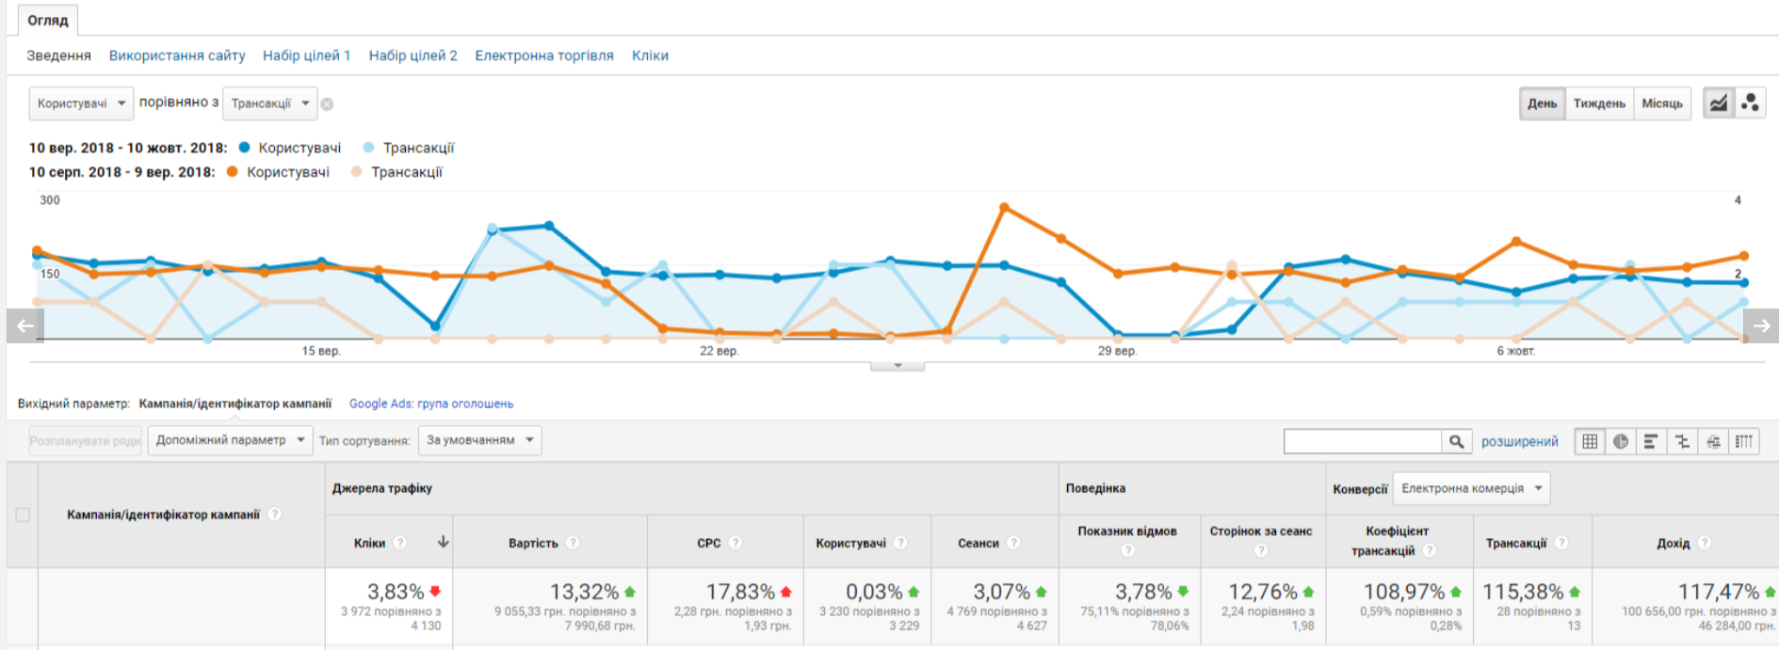Remove the Трансакції comparison metric
Screen dimensions: 1779x650
tap(327, 104)
